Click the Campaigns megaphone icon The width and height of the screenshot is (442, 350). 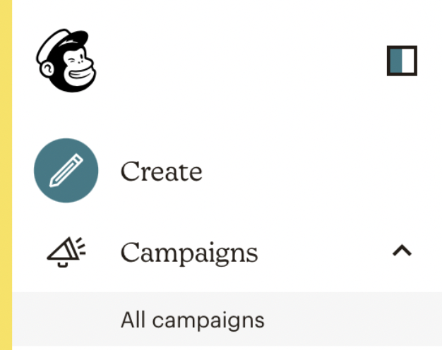click(x=66, y=251)
